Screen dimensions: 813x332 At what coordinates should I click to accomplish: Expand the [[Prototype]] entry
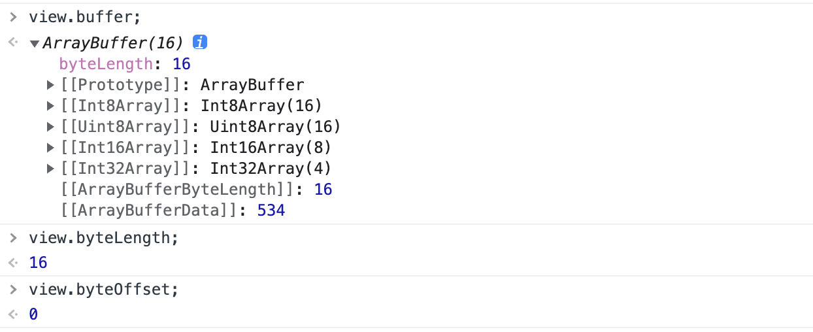tap(50, 85)
